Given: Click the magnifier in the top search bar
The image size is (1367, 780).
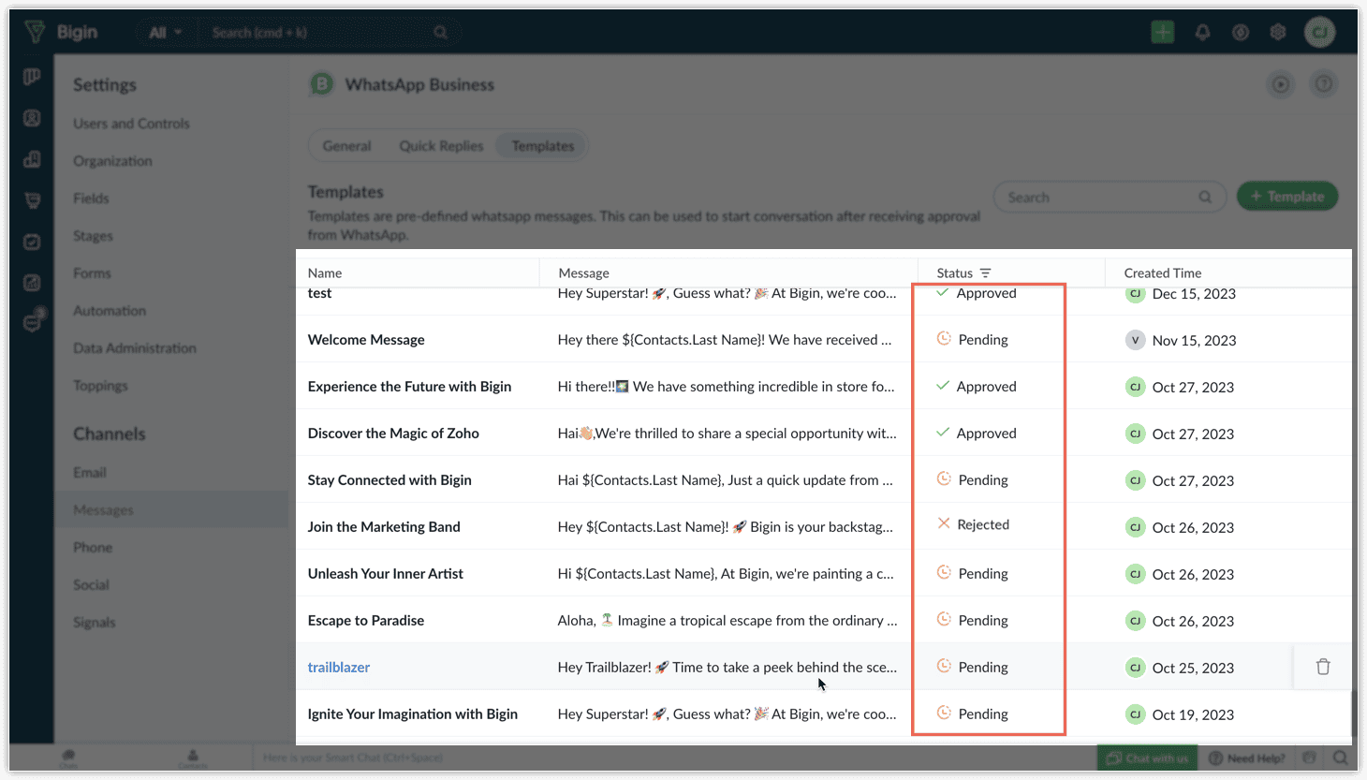Looking at the screenshot, I should click(440, 33).
